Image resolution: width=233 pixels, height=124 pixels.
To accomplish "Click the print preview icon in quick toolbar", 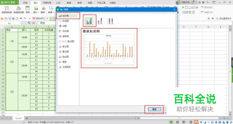I will pyautogui.click(x=17, y=19).
